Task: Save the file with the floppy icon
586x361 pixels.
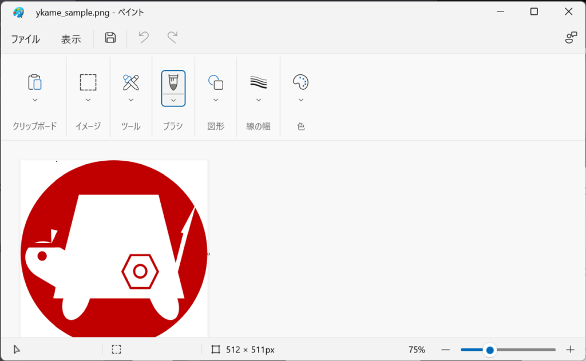Action: (x=110, y=38)
